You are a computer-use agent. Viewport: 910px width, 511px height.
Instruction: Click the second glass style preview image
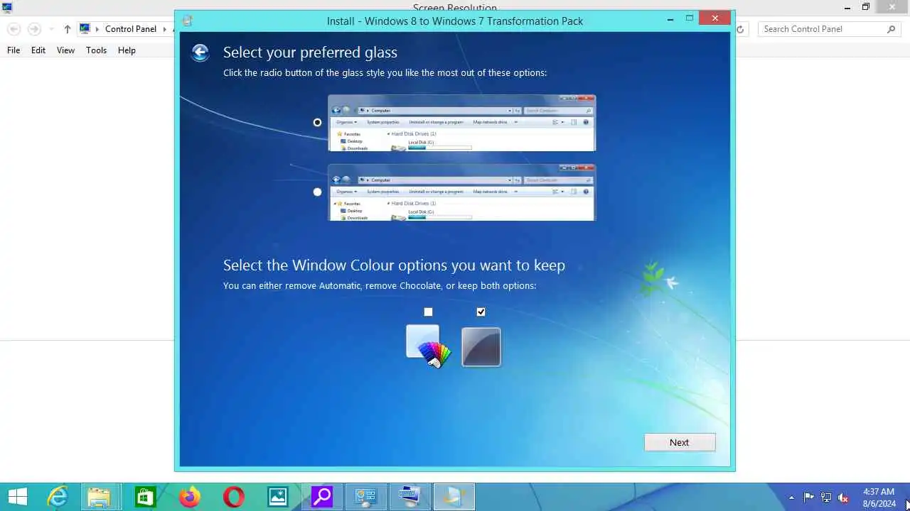(461, 192)
